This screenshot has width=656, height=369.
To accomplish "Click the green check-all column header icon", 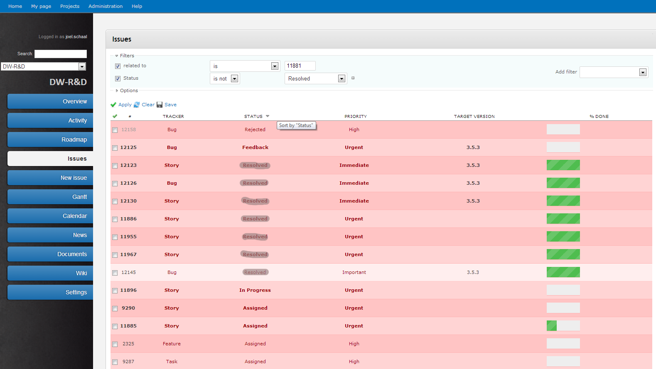I will 115,116.
